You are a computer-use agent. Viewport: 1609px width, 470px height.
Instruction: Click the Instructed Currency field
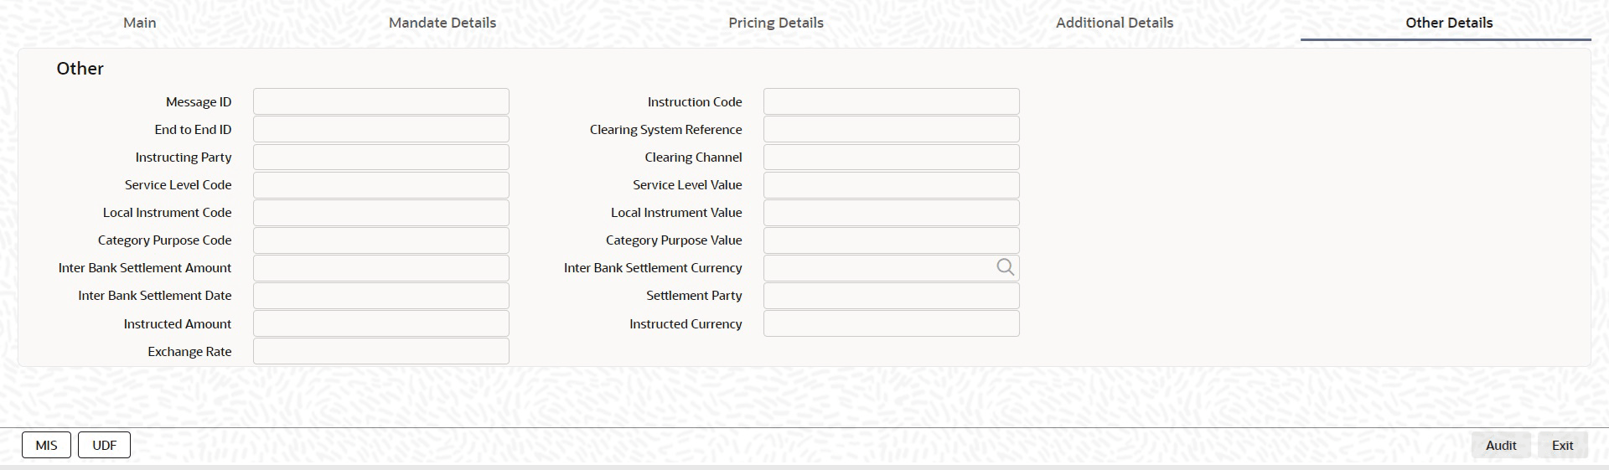pos(891,323)
